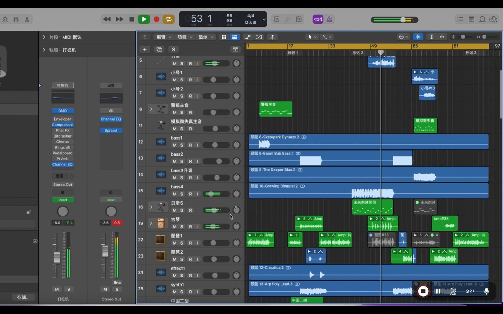The width and height of the screenshot is (503, 314).
Task: Open the Note Pads button
Action: click(472, 19)
